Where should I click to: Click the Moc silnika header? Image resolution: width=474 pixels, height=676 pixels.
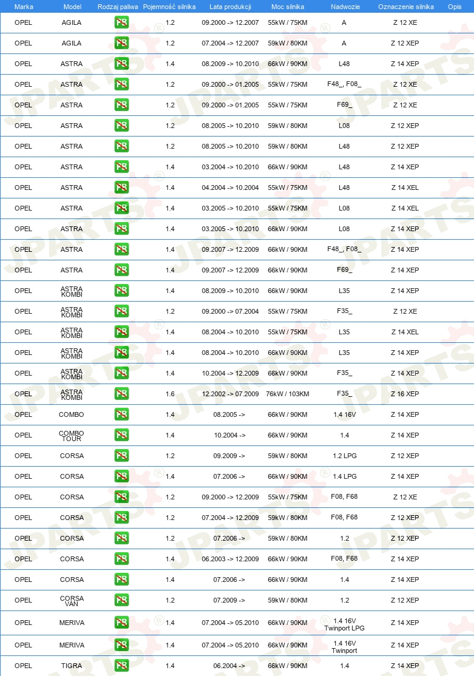[287, 7]
